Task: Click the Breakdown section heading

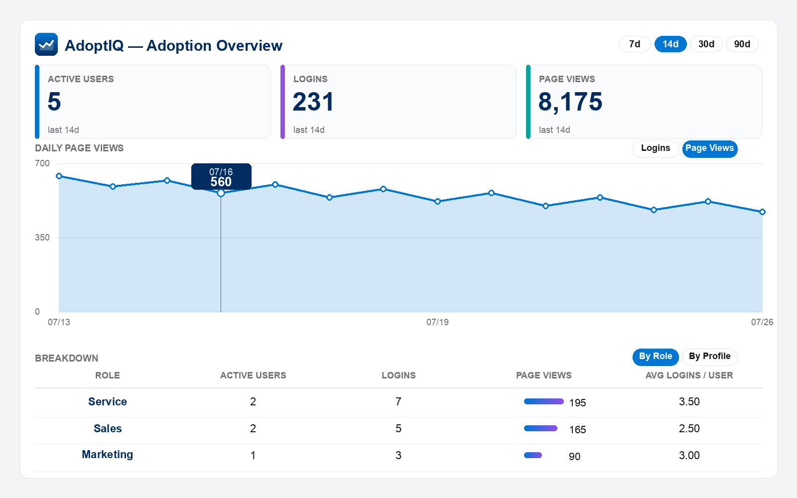Action: click(x=67, y=358)
